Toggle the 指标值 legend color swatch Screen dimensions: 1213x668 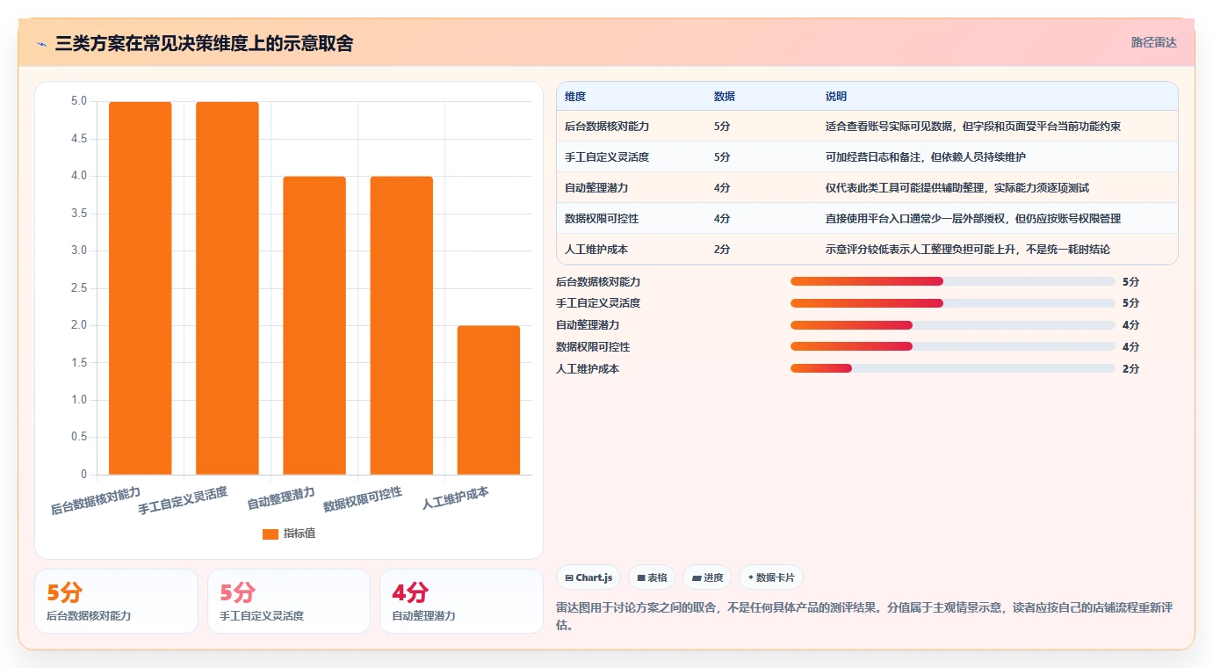tap(271, 534)
